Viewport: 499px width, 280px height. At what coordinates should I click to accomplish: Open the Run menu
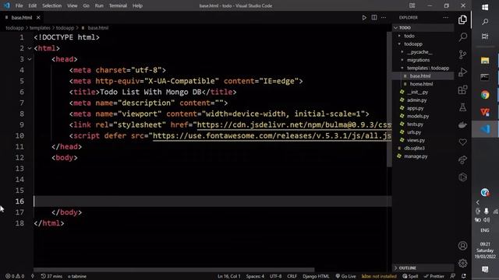pyautogui.click(x=99, y=5)
